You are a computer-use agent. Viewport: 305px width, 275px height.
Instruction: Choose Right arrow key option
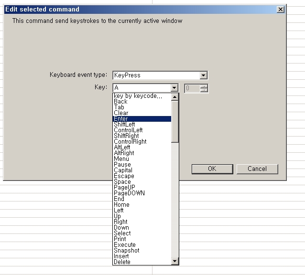[x=142, y=222]
